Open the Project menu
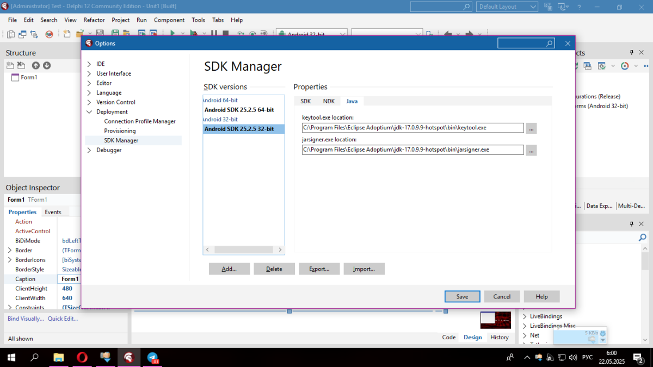 121,20
